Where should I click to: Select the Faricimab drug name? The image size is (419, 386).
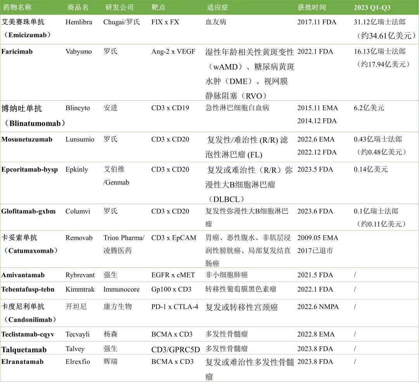click(17, 51)
